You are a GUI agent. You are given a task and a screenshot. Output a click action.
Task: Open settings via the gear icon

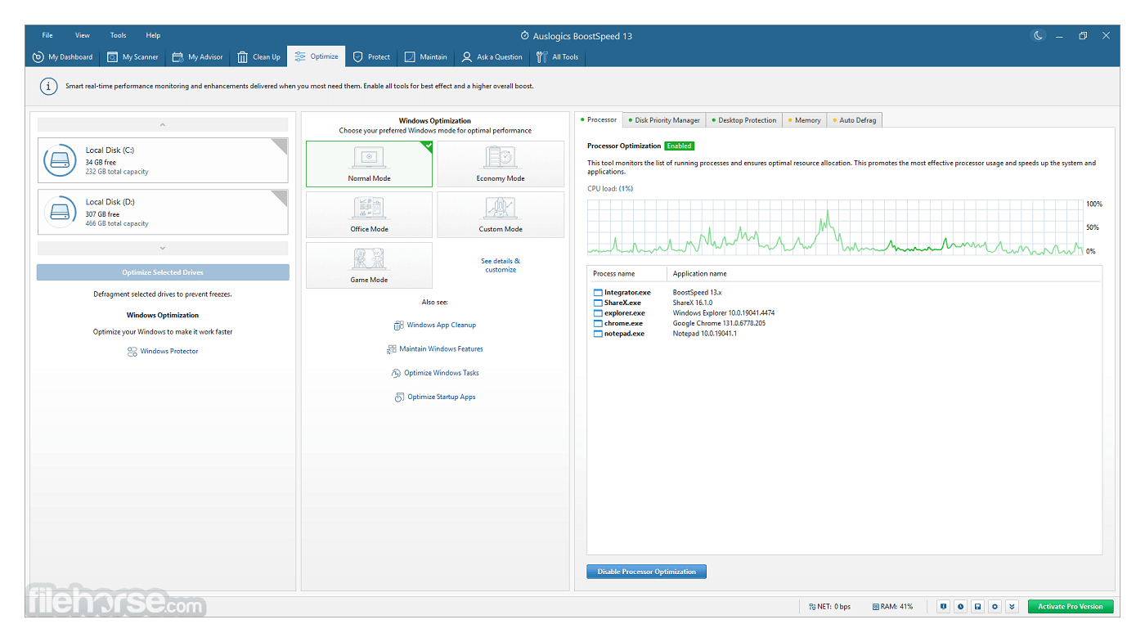pyautogui.click(x=995, y=607)
